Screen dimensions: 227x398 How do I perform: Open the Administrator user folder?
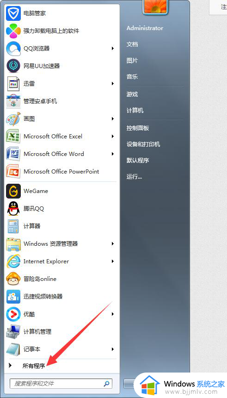145,28
